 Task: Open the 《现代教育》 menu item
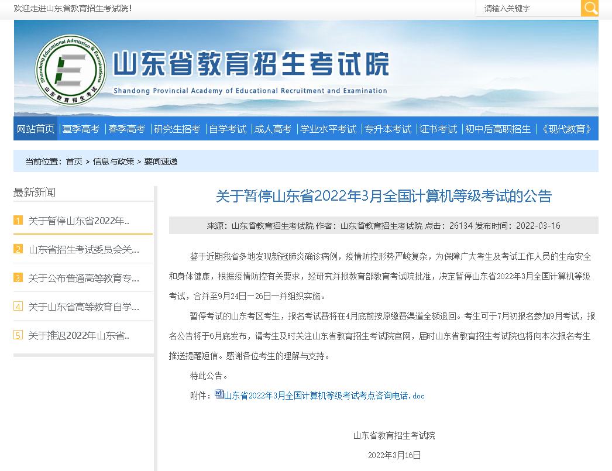click(567, 129)
